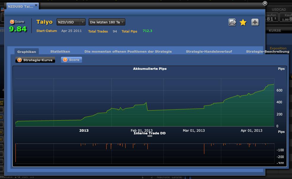Click the large March drawdown bar

point(204,149)
